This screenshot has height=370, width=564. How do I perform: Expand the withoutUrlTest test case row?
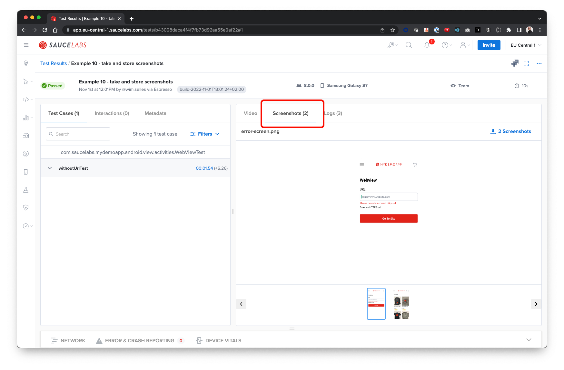point(49,168)
